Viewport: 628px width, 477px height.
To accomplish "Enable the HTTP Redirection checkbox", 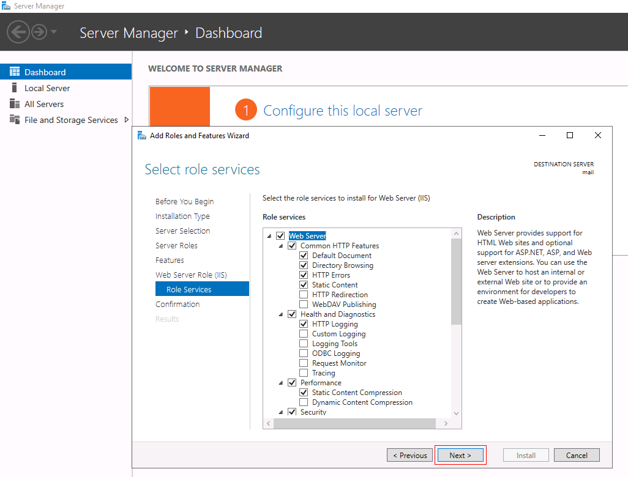I will tap(304, 295).
